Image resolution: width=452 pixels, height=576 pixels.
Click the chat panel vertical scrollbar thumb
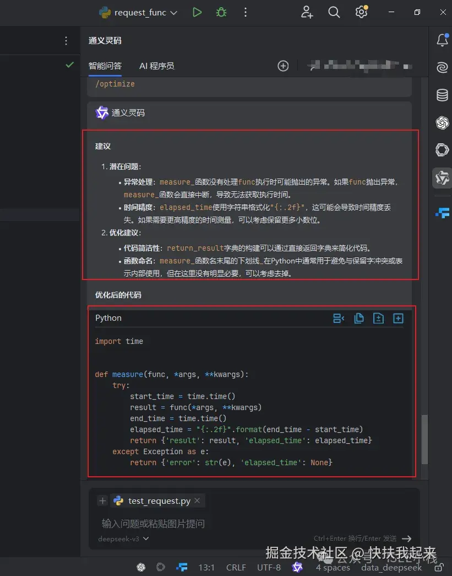coord(424,439)
